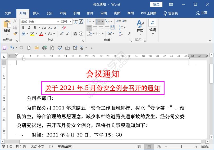Click the Sort A-Z icon
The width and height of the screenshot is (214, 150).
(121, 33)
